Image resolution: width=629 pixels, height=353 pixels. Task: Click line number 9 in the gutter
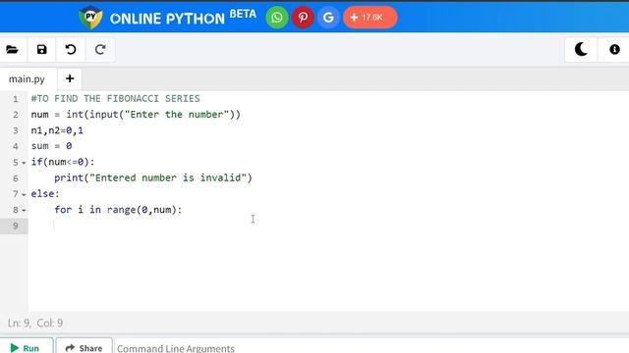click(16, 226)
